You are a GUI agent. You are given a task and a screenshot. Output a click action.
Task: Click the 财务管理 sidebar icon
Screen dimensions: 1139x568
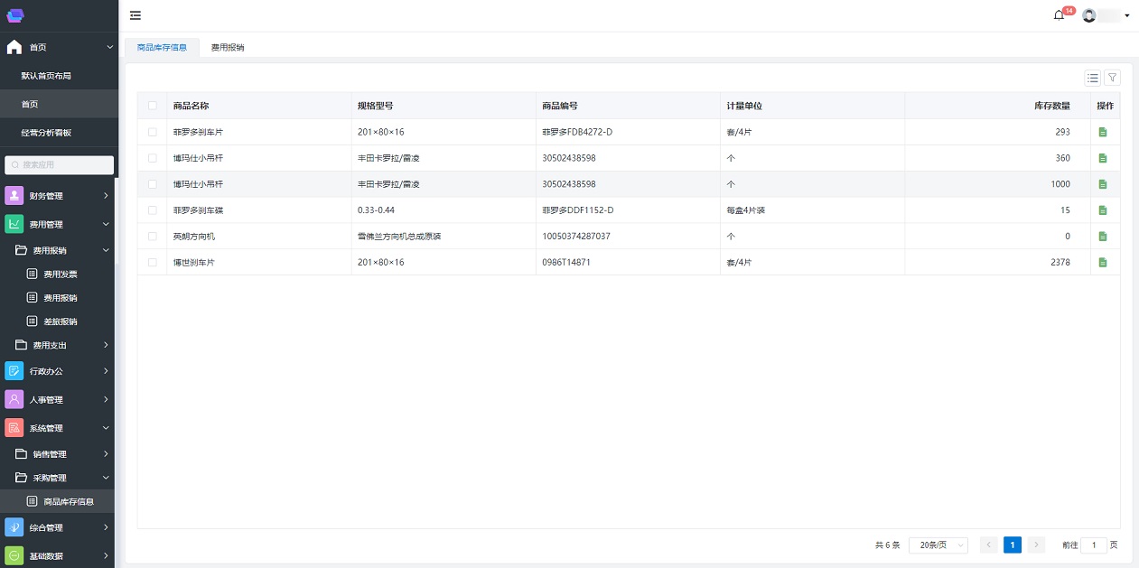coord(14,196)
